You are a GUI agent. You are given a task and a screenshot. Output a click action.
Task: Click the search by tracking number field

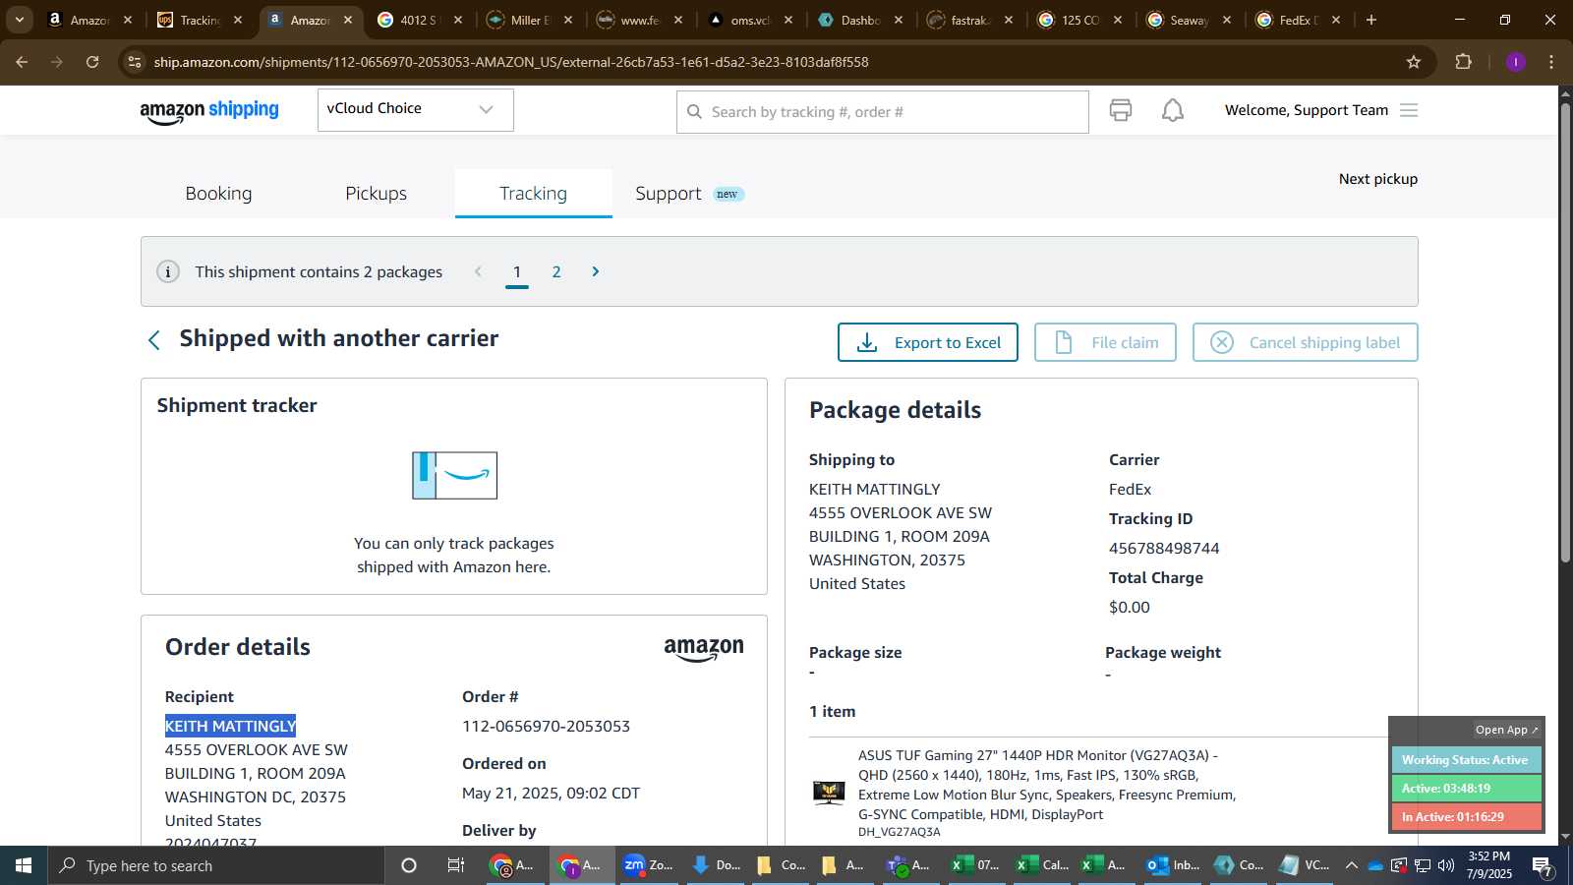[x=882, y=112]
